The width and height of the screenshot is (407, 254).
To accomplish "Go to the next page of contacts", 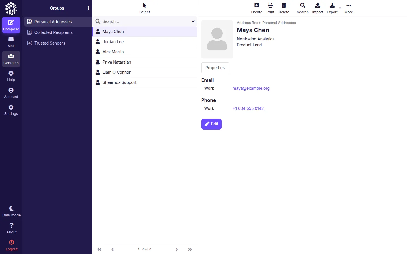I will tap(177, 249).
